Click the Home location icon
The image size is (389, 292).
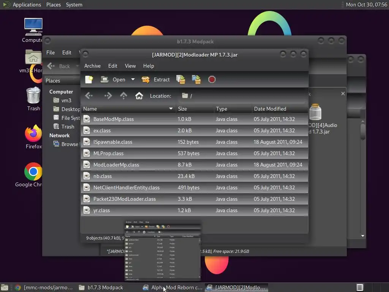[139, 96]
